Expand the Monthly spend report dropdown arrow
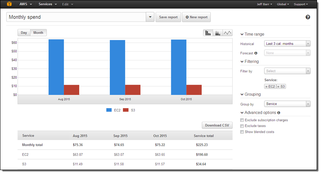321x174 pixels. [150, 17]
